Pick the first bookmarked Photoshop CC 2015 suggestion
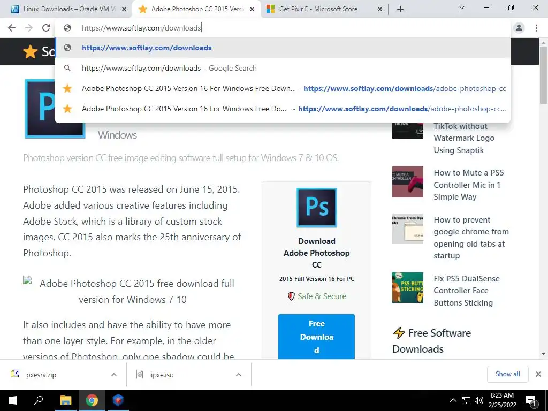Viewport: 548px width, 411px height. (x=283, y=88)
